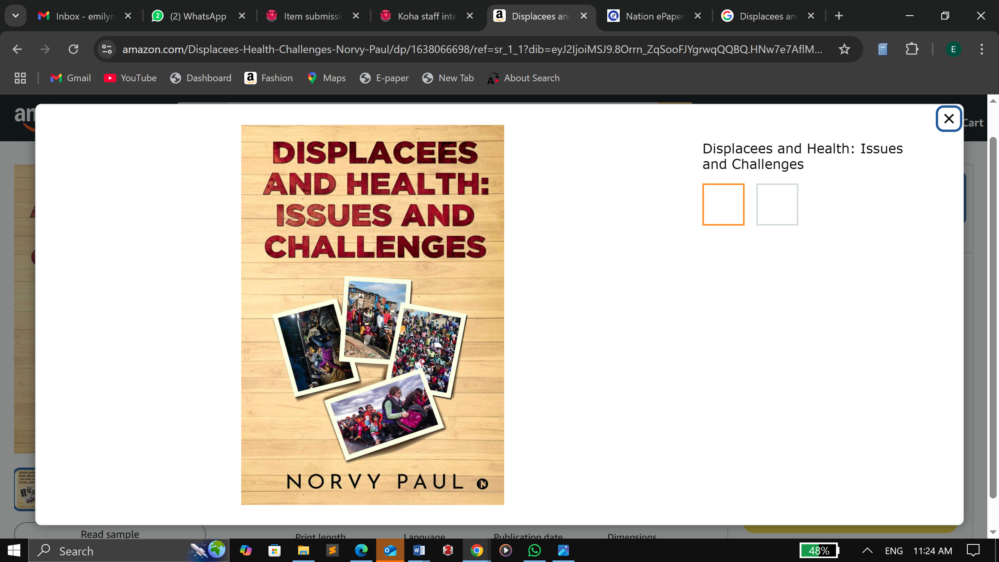This screenshot has height=562, width=999.
Task: Open Chrome three-dot menu
Action: point(981,49)
